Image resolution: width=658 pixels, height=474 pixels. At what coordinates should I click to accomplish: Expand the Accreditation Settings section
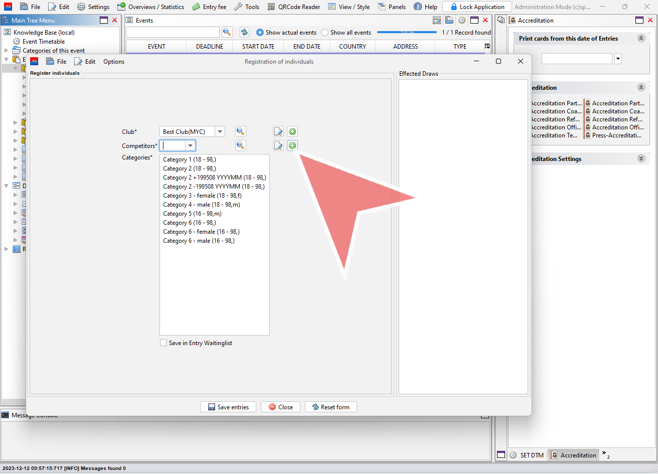click(641, 159)
